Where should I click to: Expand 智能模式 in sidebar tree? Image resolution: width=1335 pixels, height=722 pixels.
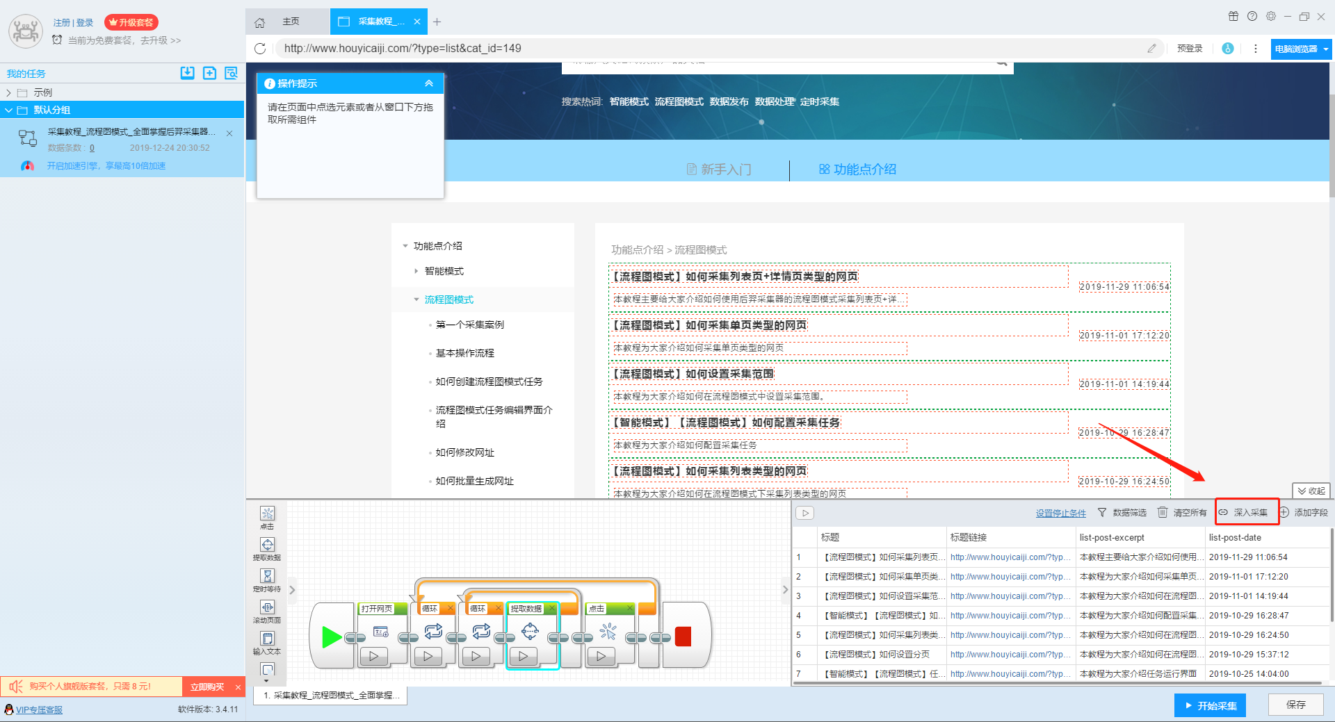click(x=416, y=271)
